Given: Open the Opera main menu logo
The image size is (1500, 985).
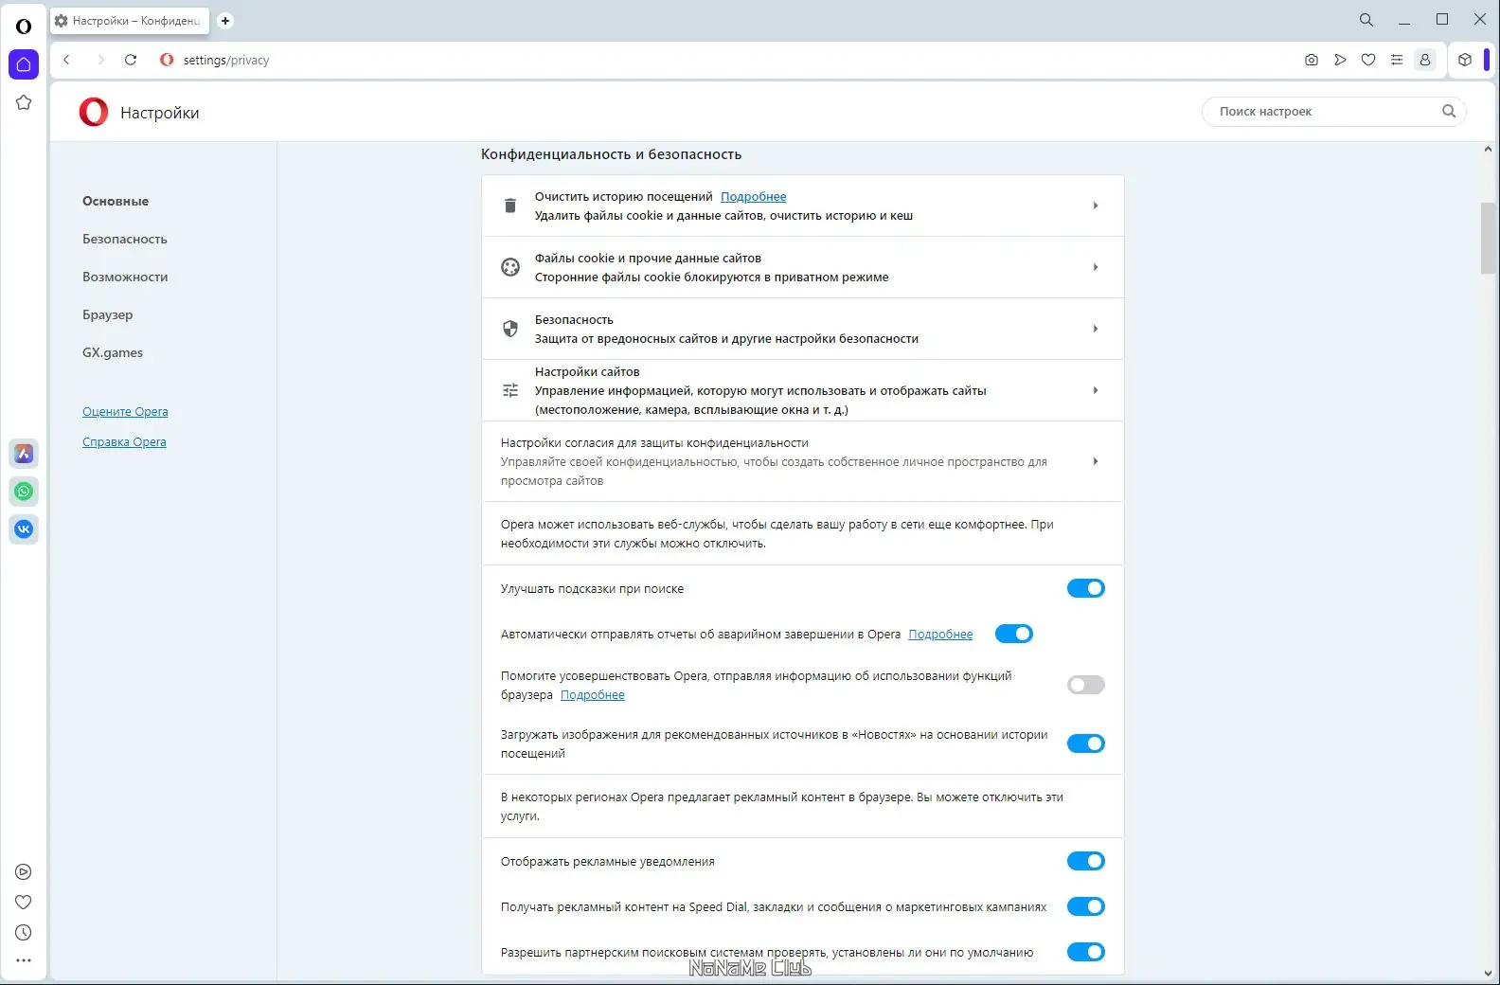Looking at the screenshot, I should click(24, 27).
